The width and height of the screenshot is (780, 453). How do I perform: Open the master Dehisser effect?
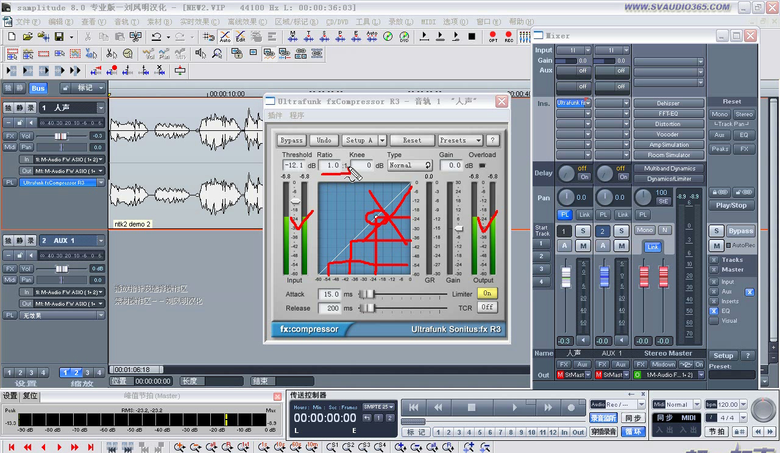click(668, 103)
